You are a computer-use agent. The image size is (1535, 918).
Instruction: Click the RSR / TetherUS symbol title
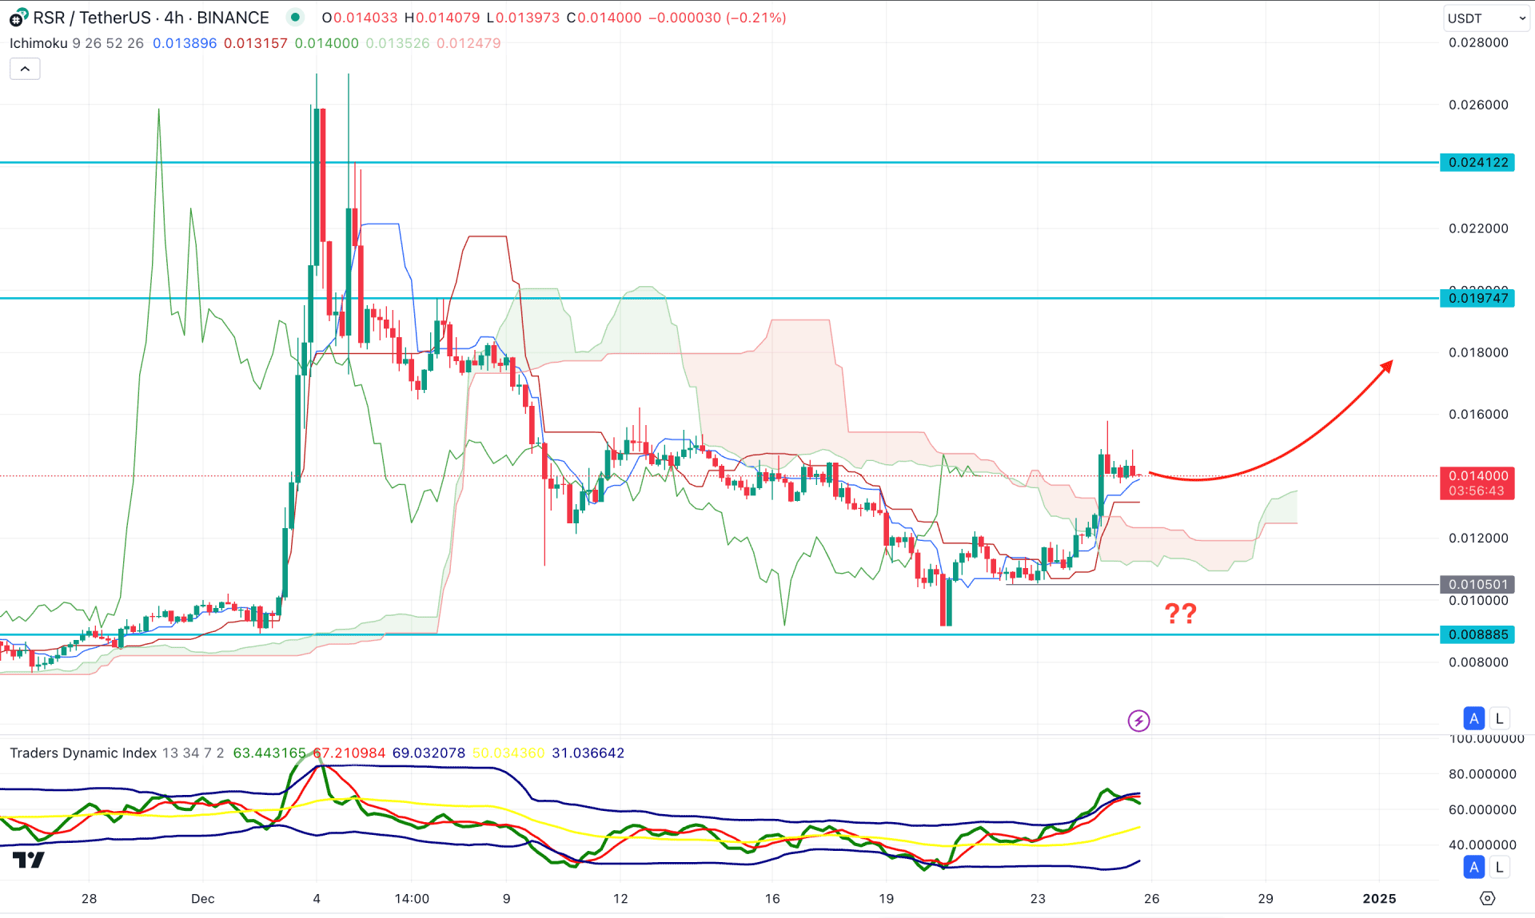click(151, 18)
